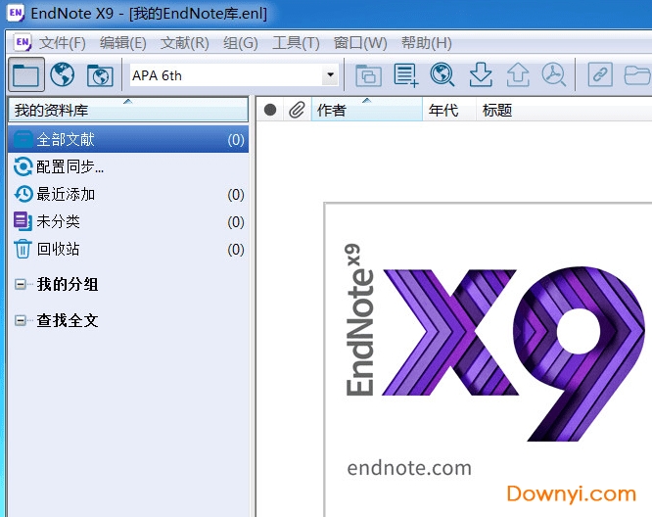652x517 pixels.
Task: Click 查找全文 group set label
Action: (68, 321)
